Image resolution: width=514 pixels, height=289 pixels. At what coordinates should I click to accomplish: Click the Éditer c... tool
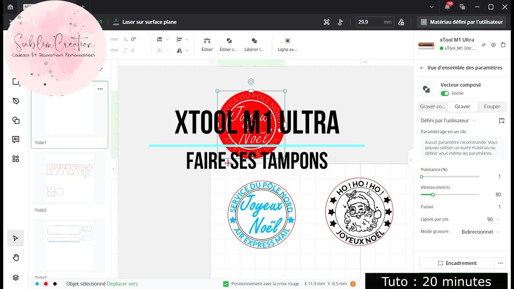click(x=228, y=45)
